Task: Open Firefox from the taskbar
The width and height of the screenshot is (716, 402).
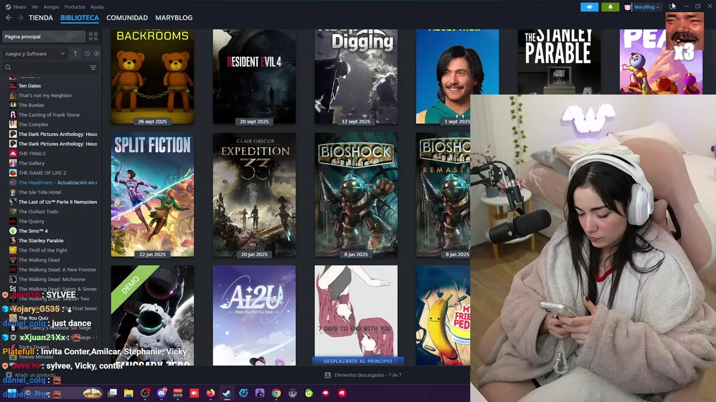Action: 210,393
